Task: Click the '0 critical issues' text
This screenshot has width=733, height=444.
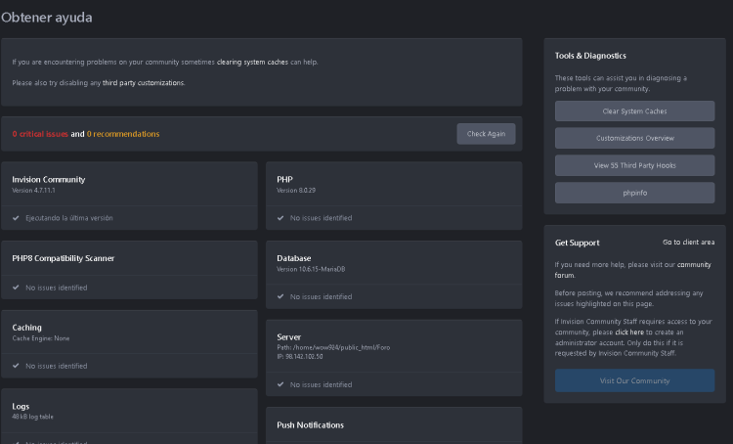Action: (40, 134)
